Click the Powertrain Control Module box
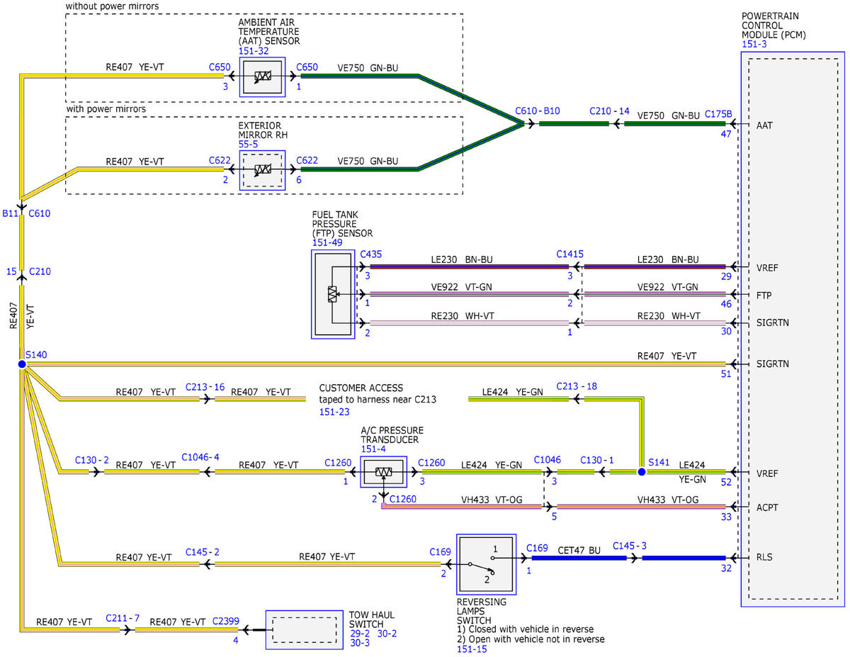 tap(792, 328)
